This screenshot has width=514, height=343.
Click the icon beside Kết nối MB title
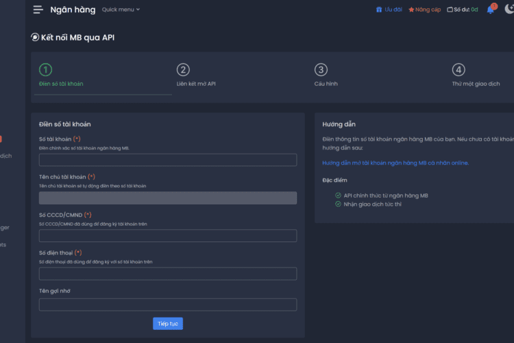(35, 37)
